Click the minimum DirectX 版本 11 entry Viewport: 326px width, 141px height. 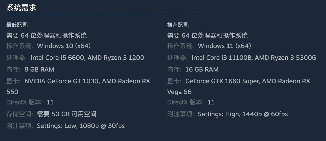pyautogui.click(x=30, y=102)
